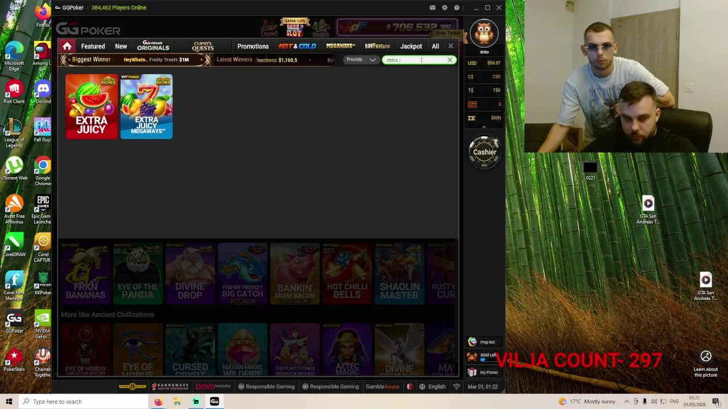Select the USD balance row
Image resolution: width=728 pixels, height=409 pixels.
[x=484, y=63]
